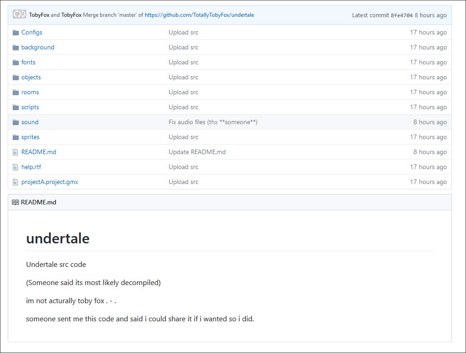466x353 pixels.
Task: Click 'Upload src' message in fonts row
Action: click(x=184, y=62)
